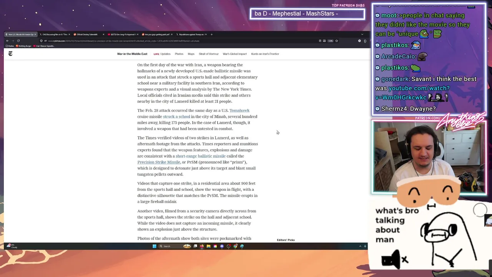Screen dimensions: 492x277
Task: Close the Official Destiny Subreddit tab
Action: (103, 34)
